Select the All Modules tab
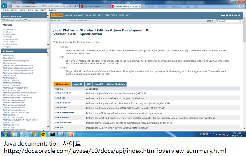Viewport: 246px width, 156px height. point(62,84)
